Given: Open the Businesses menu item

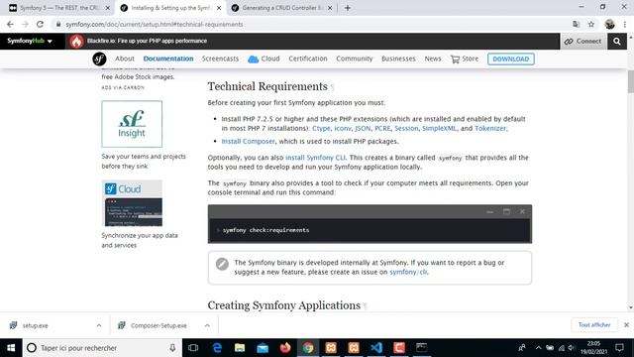Looking at the screenshot, I should (x=398, y=59).
